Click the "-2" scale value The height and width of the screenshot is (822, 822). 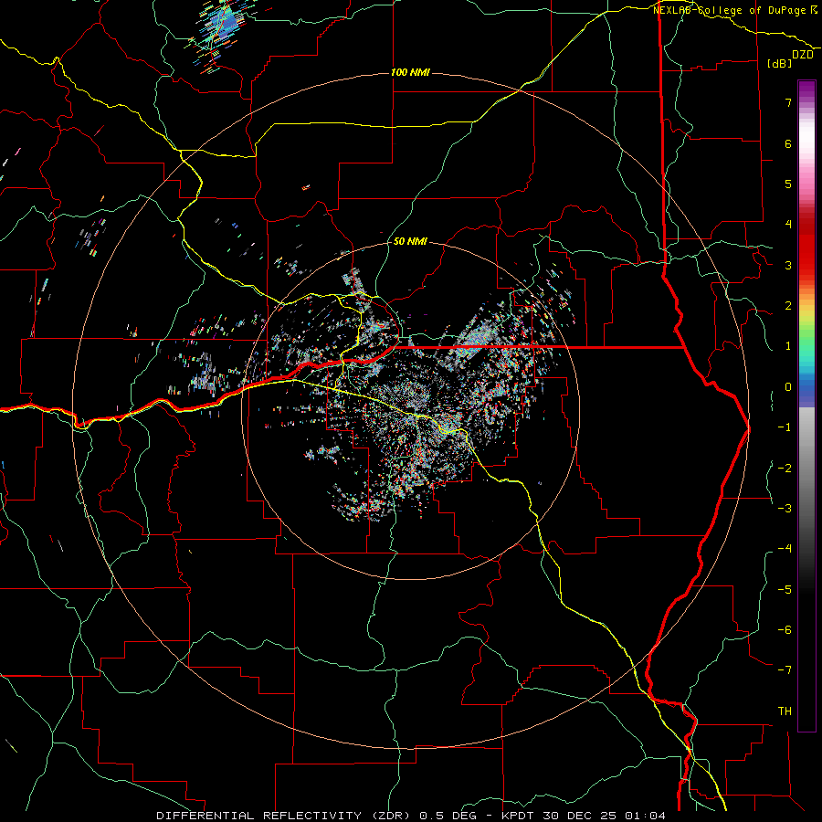click(x=785, y=469)
